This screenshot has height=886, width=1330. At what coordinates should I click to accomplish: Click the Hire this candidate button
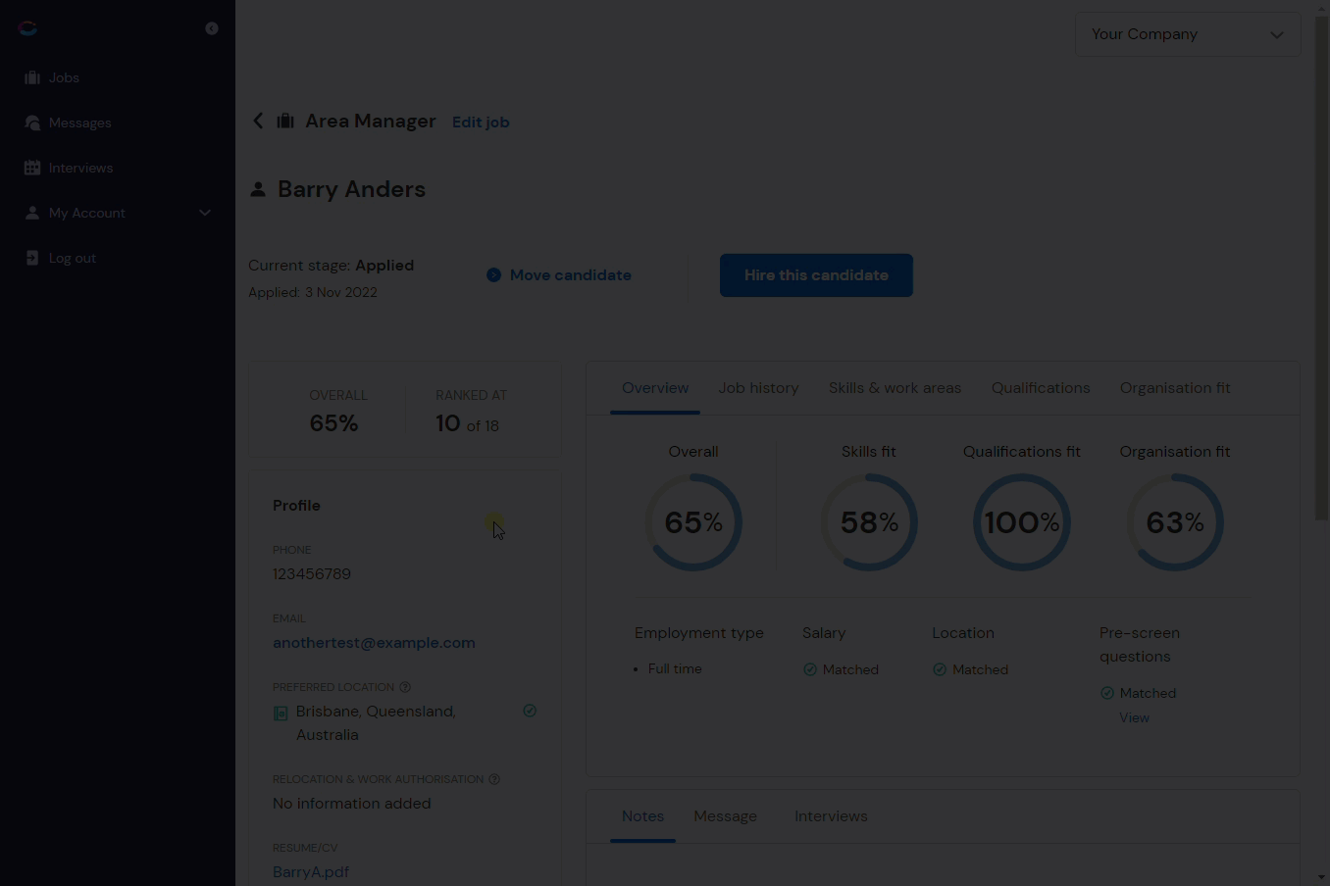click(x=816, y=275)
